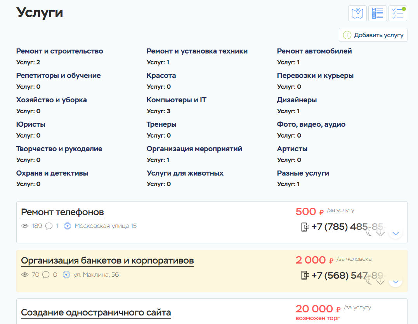Select 'Разные услуги' category
The width and height of the screenshot is (418, 324).
(303, 173)
